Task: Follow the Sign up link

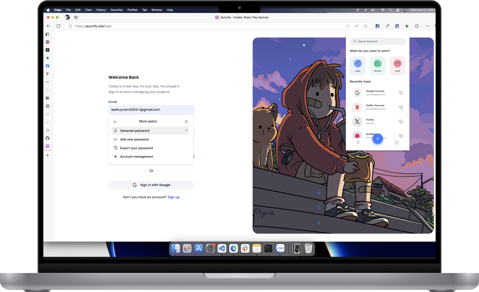Action: point(173,197)
